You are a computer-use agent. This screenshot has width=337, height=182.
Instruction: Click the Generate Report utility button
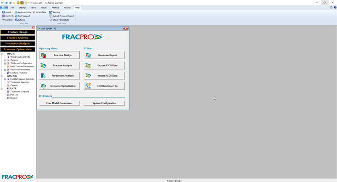click(104, 55)
